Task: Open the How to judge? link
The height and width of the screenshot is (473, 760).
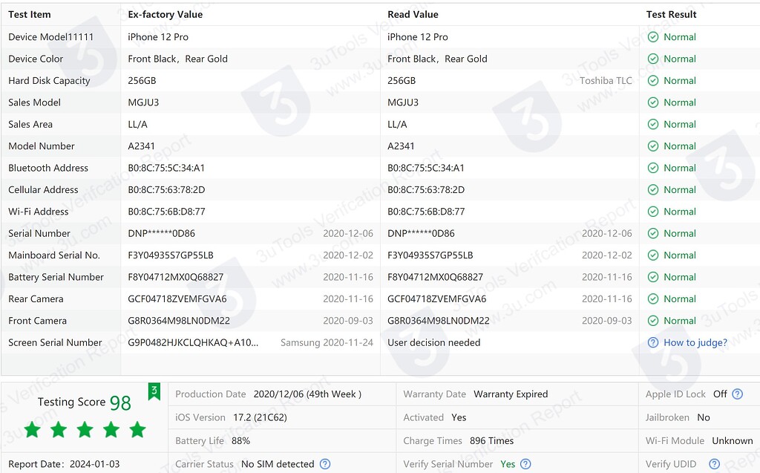Action: (x=695, y=342)
